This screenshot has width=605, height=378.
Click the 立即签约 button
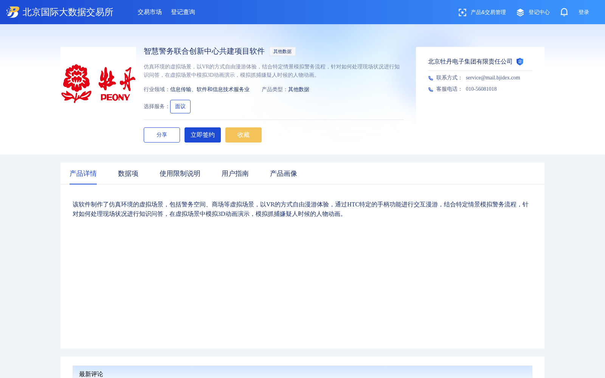click(x=203, y=135)
